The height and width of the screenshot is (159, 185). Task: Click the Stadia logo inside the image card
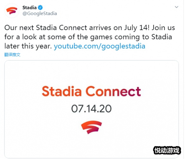click(x=92, y=127)
